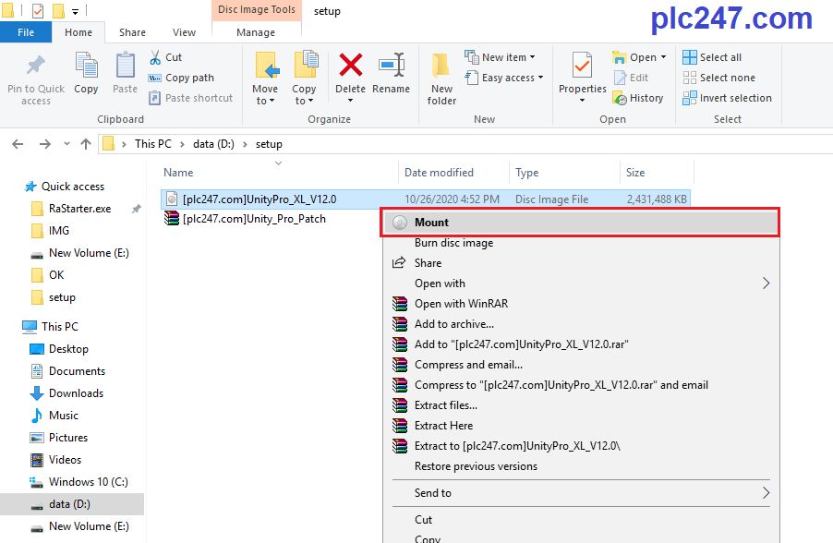
Task: Open the Quick Access Toolbar customize dropdown
Action: tap(75, 11)
